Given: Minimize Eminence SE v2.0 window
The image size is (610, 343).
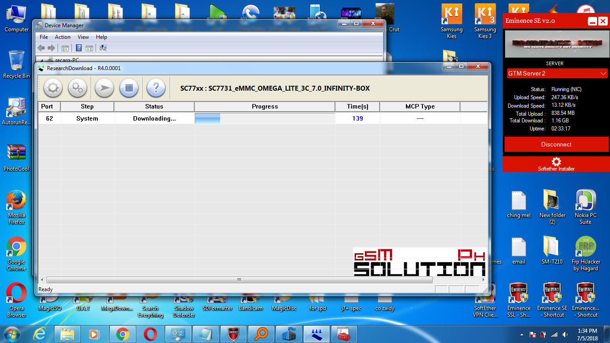Looking at the screenshot, I should pyautogui.click(x=592, y=21).
